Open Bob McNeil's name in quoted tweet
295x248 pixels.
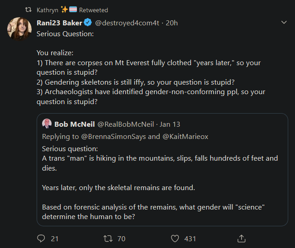75,124
